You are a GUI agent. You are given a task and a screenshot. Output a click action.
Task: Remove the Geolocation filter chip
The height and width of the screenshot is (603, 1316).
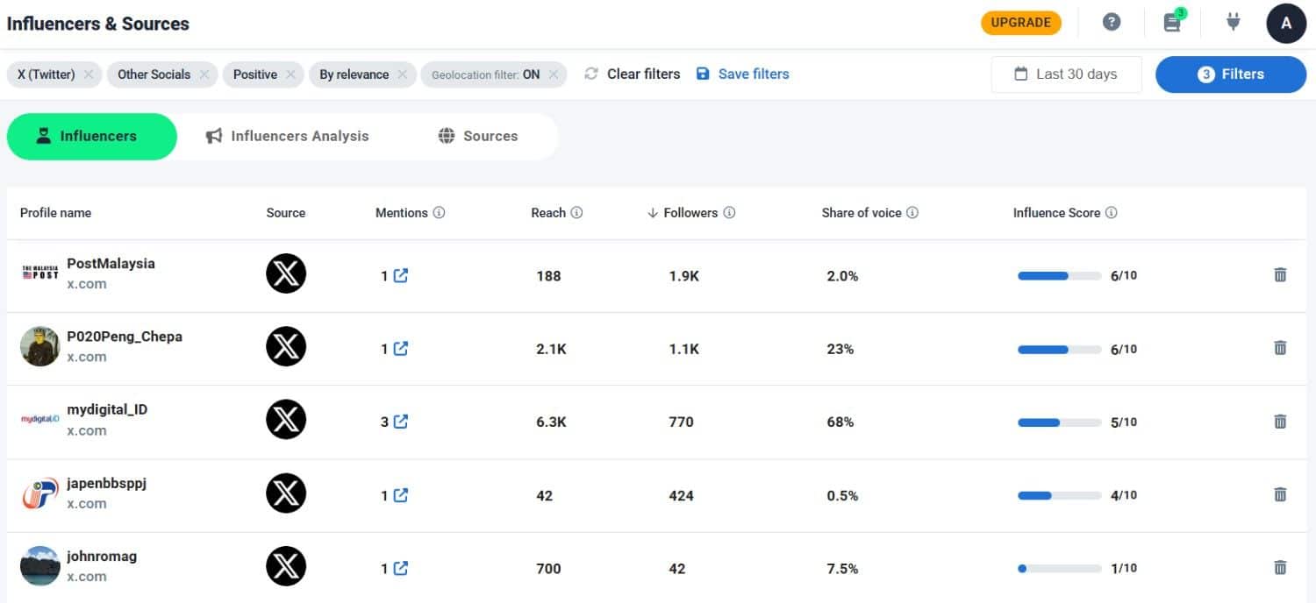pos(554,74)
